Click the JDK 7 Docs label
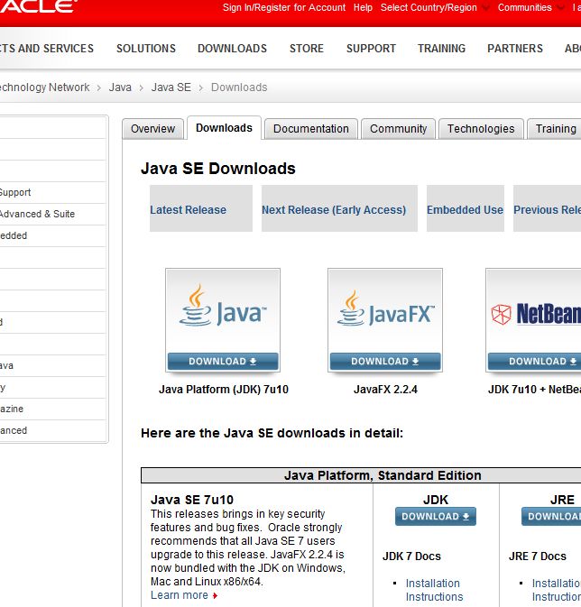581x607 pixels. (x=411, y=556)
